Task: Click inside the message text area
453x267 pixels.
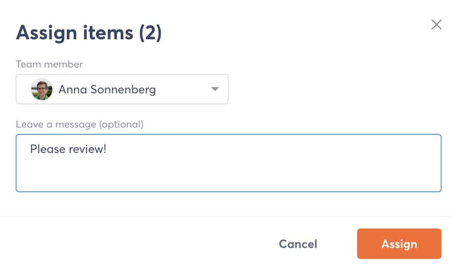Action: tap(228, 163)
